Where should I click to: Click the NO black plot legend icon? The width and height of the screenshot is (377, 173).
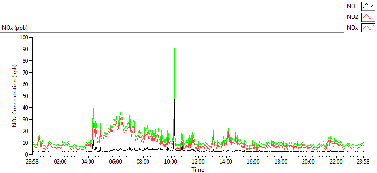[x=369, y=6]
